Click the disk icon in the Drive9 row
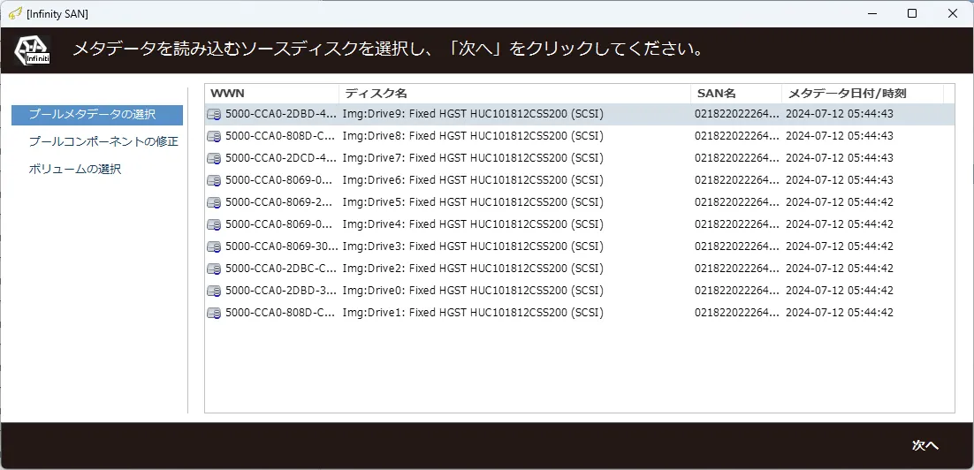This screenshot has width=974, height=470. [x=214, y=114]
